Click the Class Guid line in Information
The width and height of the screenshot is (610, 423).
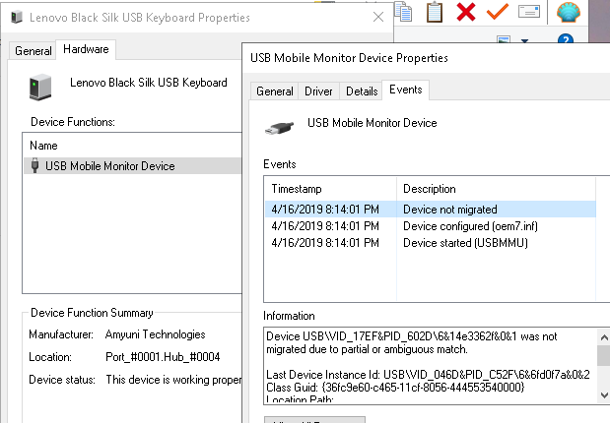[395, 388]
